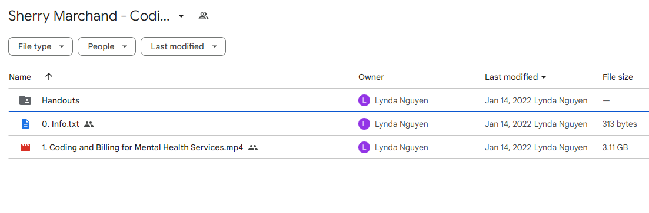The width and height of the screenshot is (649, 213).
Task: Click the Owner column header
Action: [371, 77]
